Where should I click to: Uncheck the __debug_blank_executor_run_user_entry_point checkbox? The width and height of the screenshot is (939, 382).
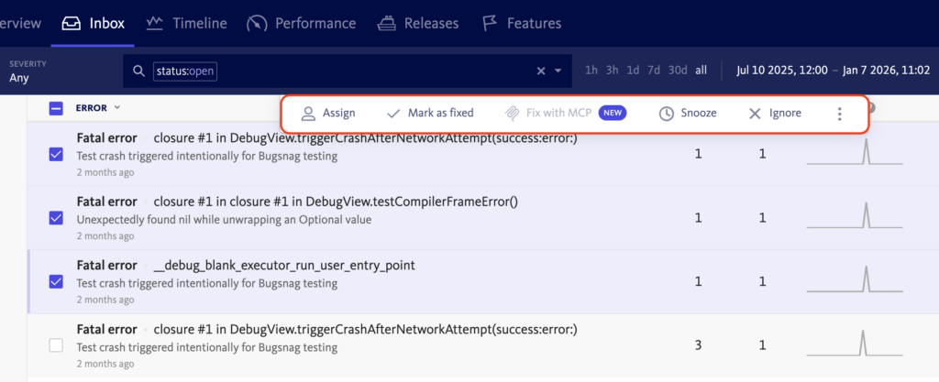coord(56,281)
